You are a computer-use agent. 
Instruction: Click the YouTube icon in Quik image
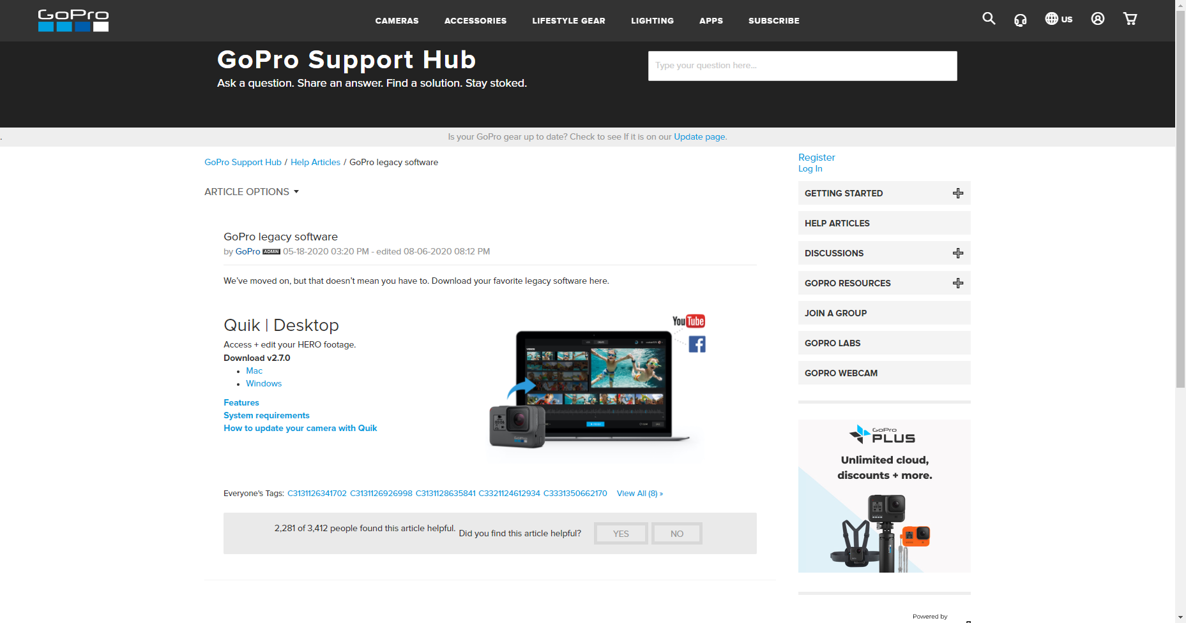(x=688, y=321)
